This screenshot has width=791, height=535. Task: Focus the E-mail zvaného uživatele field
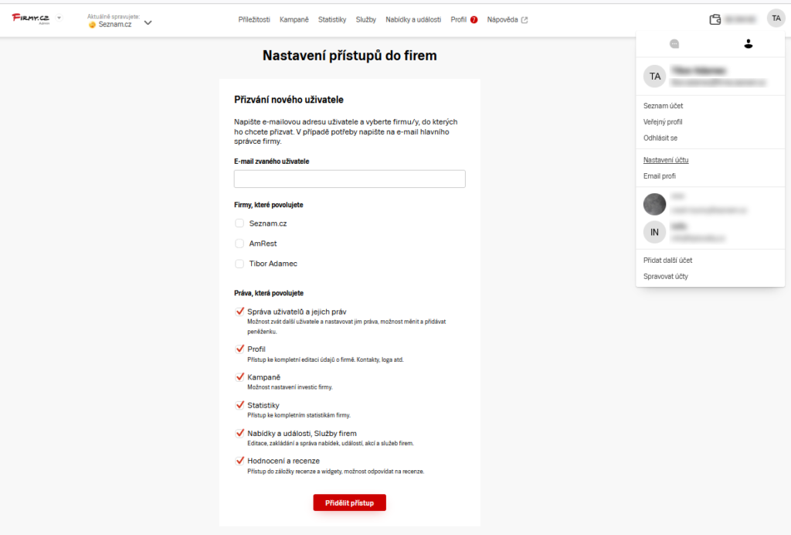(x=349, y=179)
